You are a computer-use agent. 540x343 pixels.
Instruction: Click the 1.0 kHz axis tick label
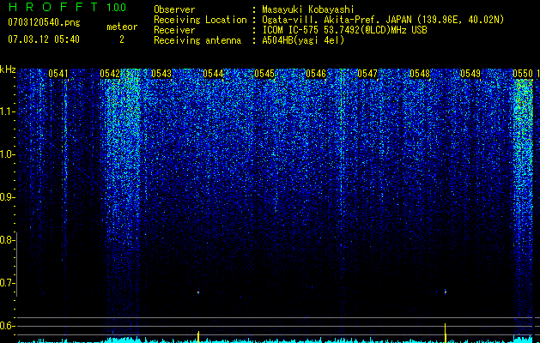[x=7, y=154]
